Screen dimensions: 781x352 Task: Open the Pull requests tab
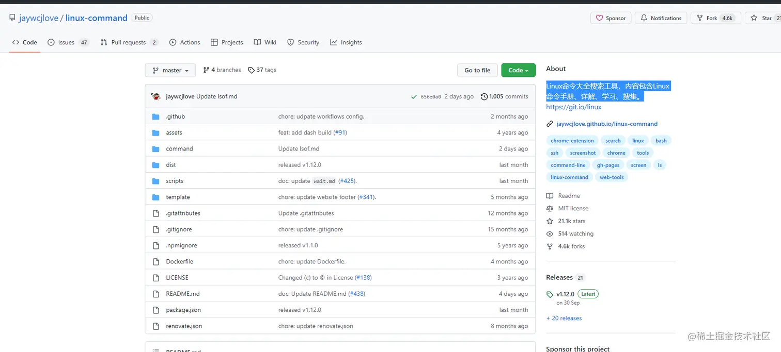coord(129,42)
